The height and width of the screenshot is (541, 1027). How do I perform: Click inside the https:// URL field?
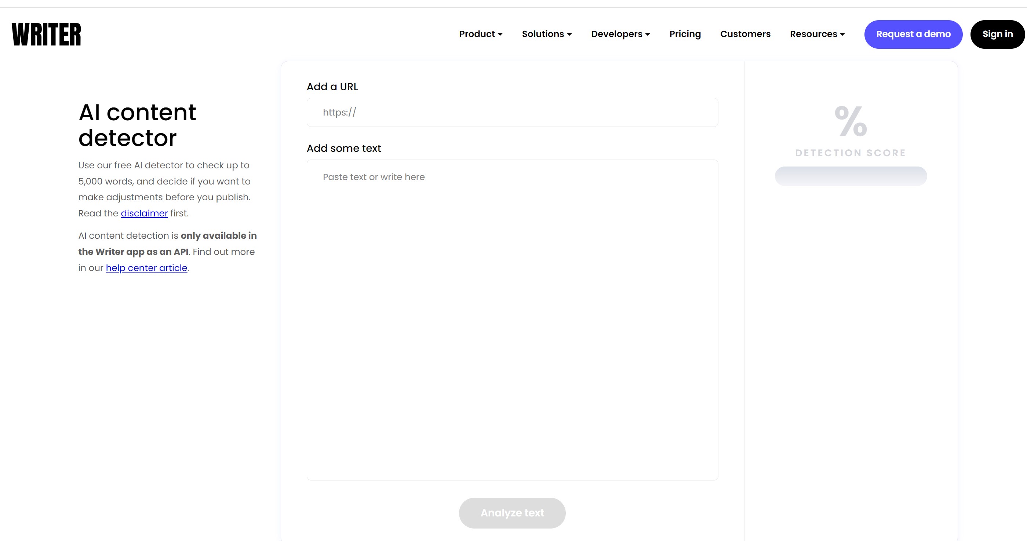point(512,113)
